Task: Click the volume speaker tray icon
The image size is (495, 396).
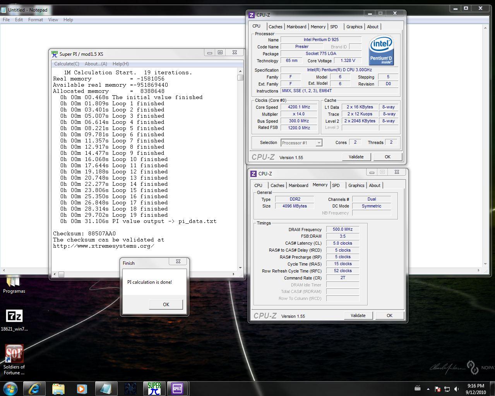Action: 456,389
